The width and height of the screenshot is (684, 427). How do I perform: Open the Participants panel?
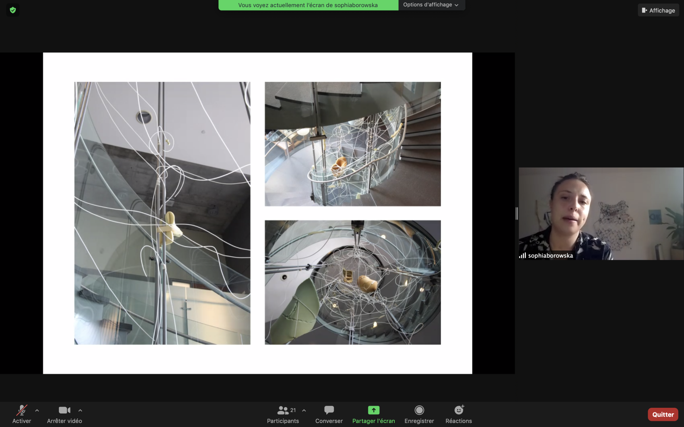283,415
